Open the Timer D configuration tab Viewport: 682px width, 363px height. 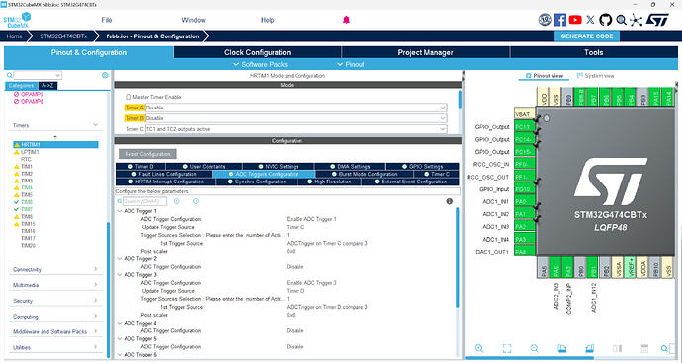pos(140,167)
